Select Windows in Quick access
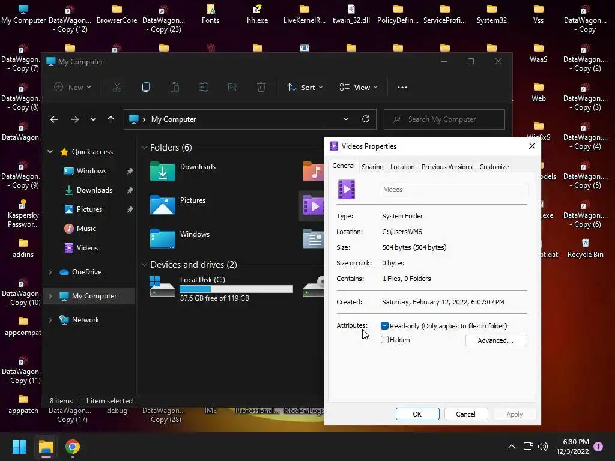The width and height of the screenshot is (615, 461). 91,171
